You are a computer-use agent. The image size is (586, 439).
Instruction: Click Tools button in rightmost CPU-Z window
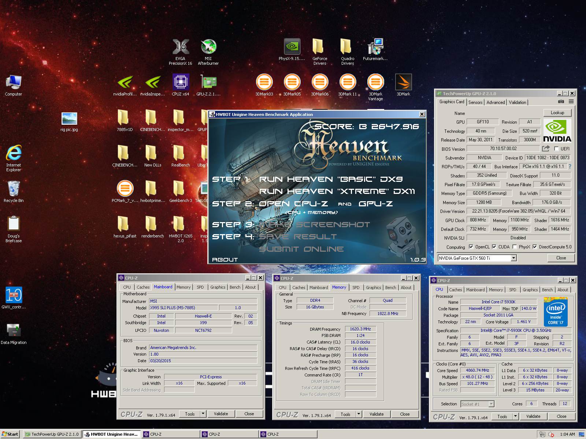point(502,416)
